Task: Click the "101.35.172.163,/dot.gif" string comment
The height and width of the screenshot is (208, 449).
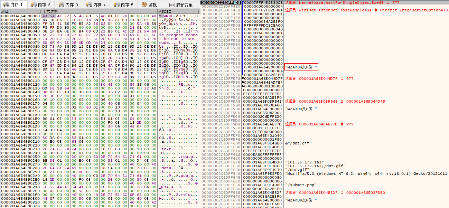Action: tap(316, 166)
